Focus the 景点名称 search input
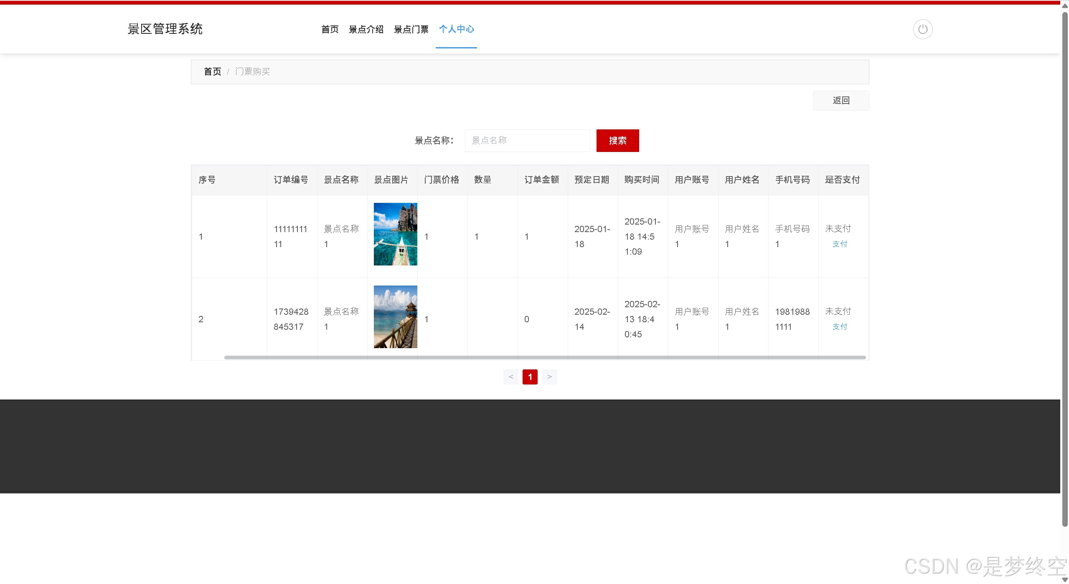 (x=527, y=141)
